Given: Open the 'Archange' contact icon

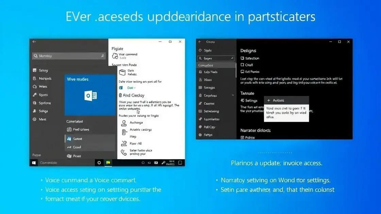Looking at the screenshot, I should 123,123.
